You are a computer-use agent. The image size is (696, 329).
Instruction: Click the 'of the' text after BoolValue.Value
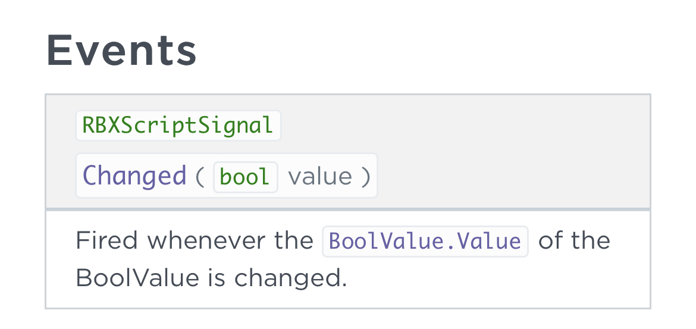click(x=574, y=241)
